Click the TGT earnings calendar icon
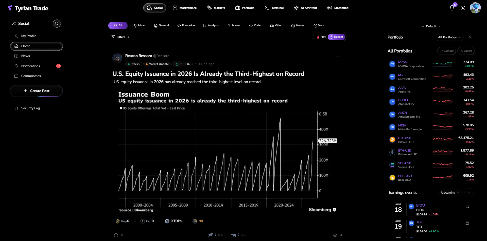Screen dimensions: 487x241 (x=467, y=223)
